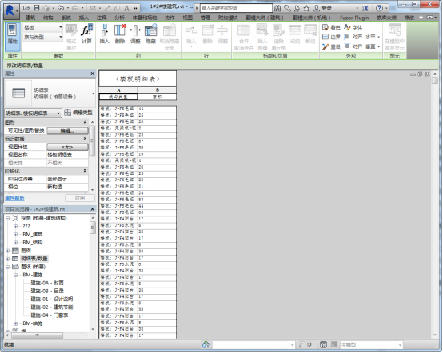Viewport: 443px width, 353px height.
Task: Select 建施-01 - 设计说明 sheet
Action: coord(52,299)
